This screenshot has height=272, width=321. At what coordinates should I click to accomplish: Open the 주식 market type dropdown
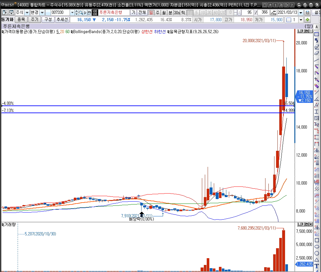[x=27, y=13]
